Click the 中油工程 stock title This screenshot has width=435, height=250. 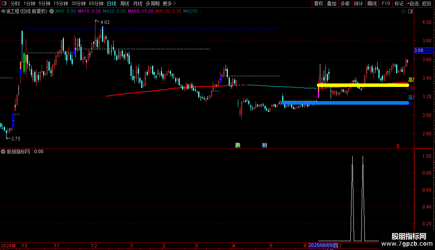click(10, 11)
